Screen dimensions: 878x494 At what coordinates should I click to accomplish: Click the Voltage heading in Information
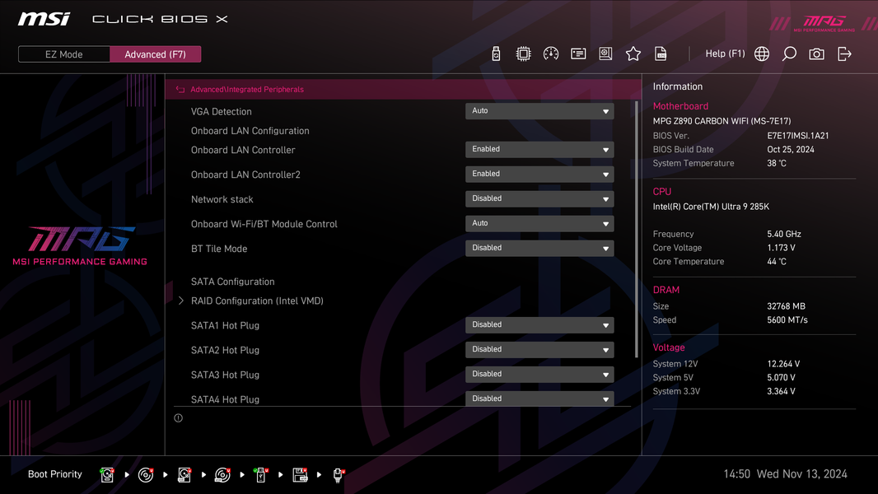point(669,347)
